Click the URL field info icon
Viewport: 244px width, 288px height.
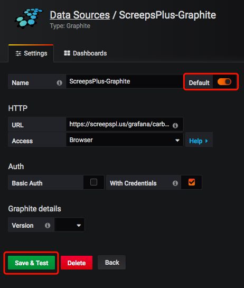(x=175, y=125)
